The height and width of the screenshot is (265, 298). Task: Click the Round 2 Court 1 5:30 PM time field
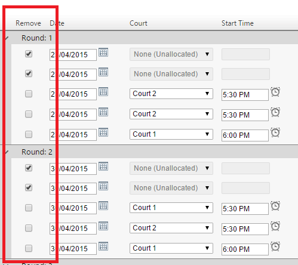pos(245,209)
